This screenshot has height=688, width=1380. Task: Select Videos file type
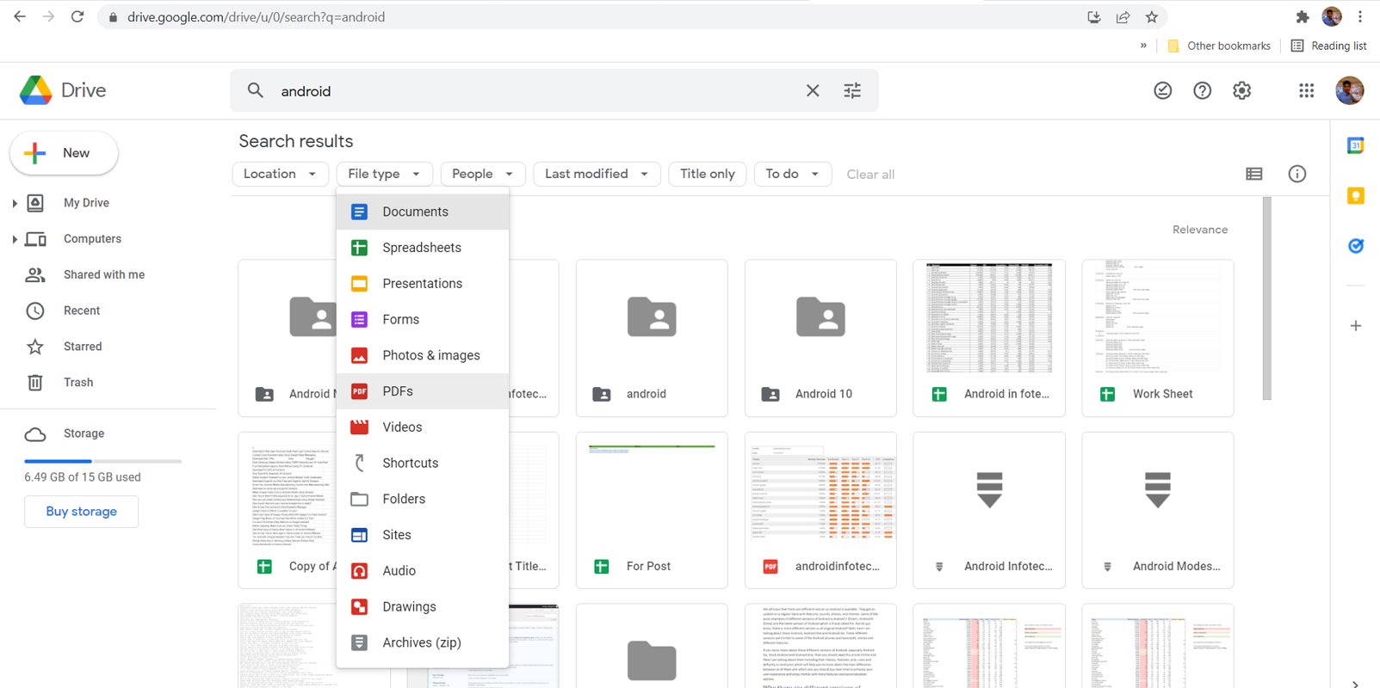pos(423,427)
